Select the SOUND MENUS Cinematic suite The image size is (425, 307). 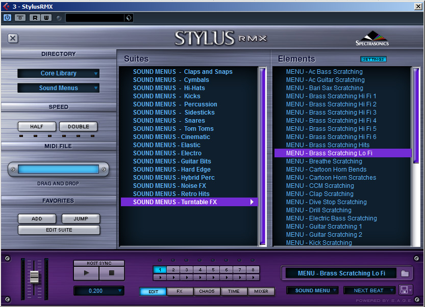coord(189,137)
